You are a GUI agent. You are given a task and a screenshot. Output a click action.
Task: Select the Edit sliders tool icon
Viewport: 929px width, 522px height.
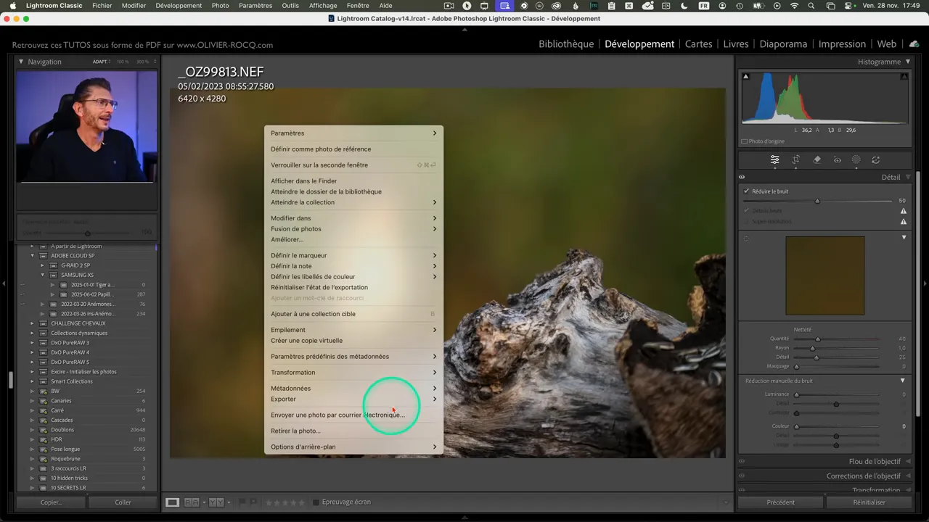click(774, 160)
